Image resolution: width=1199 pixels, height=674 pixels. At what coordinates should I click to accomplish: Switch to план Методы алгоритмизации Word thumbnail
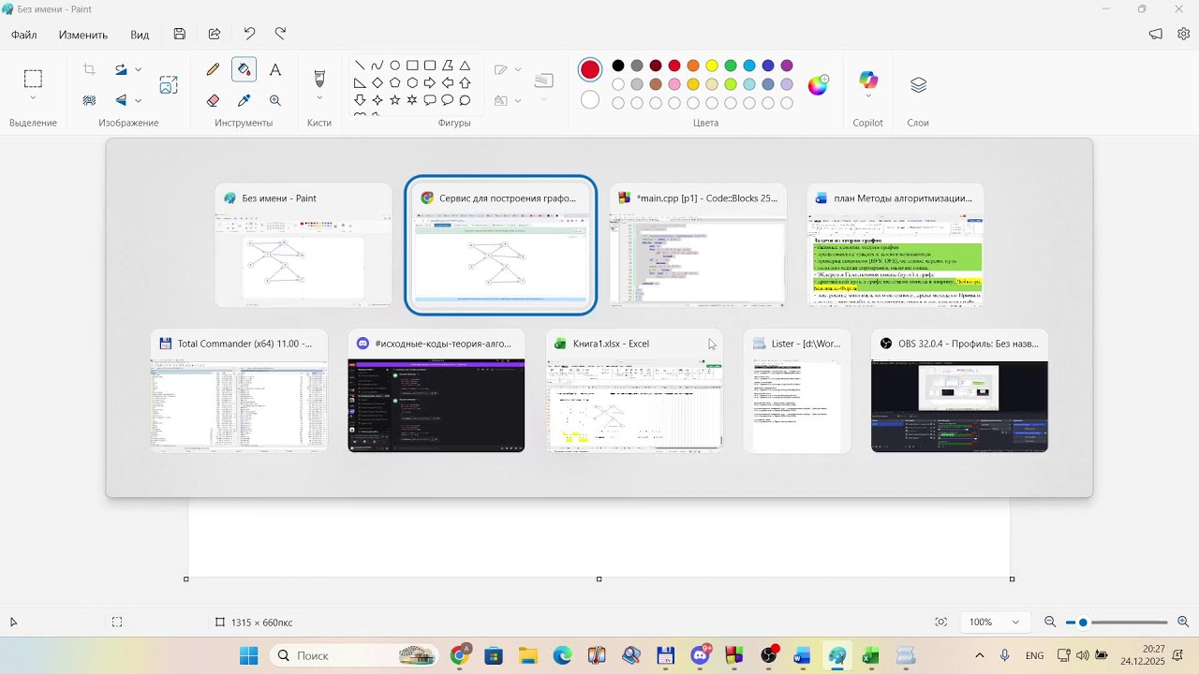click(896, 245)
